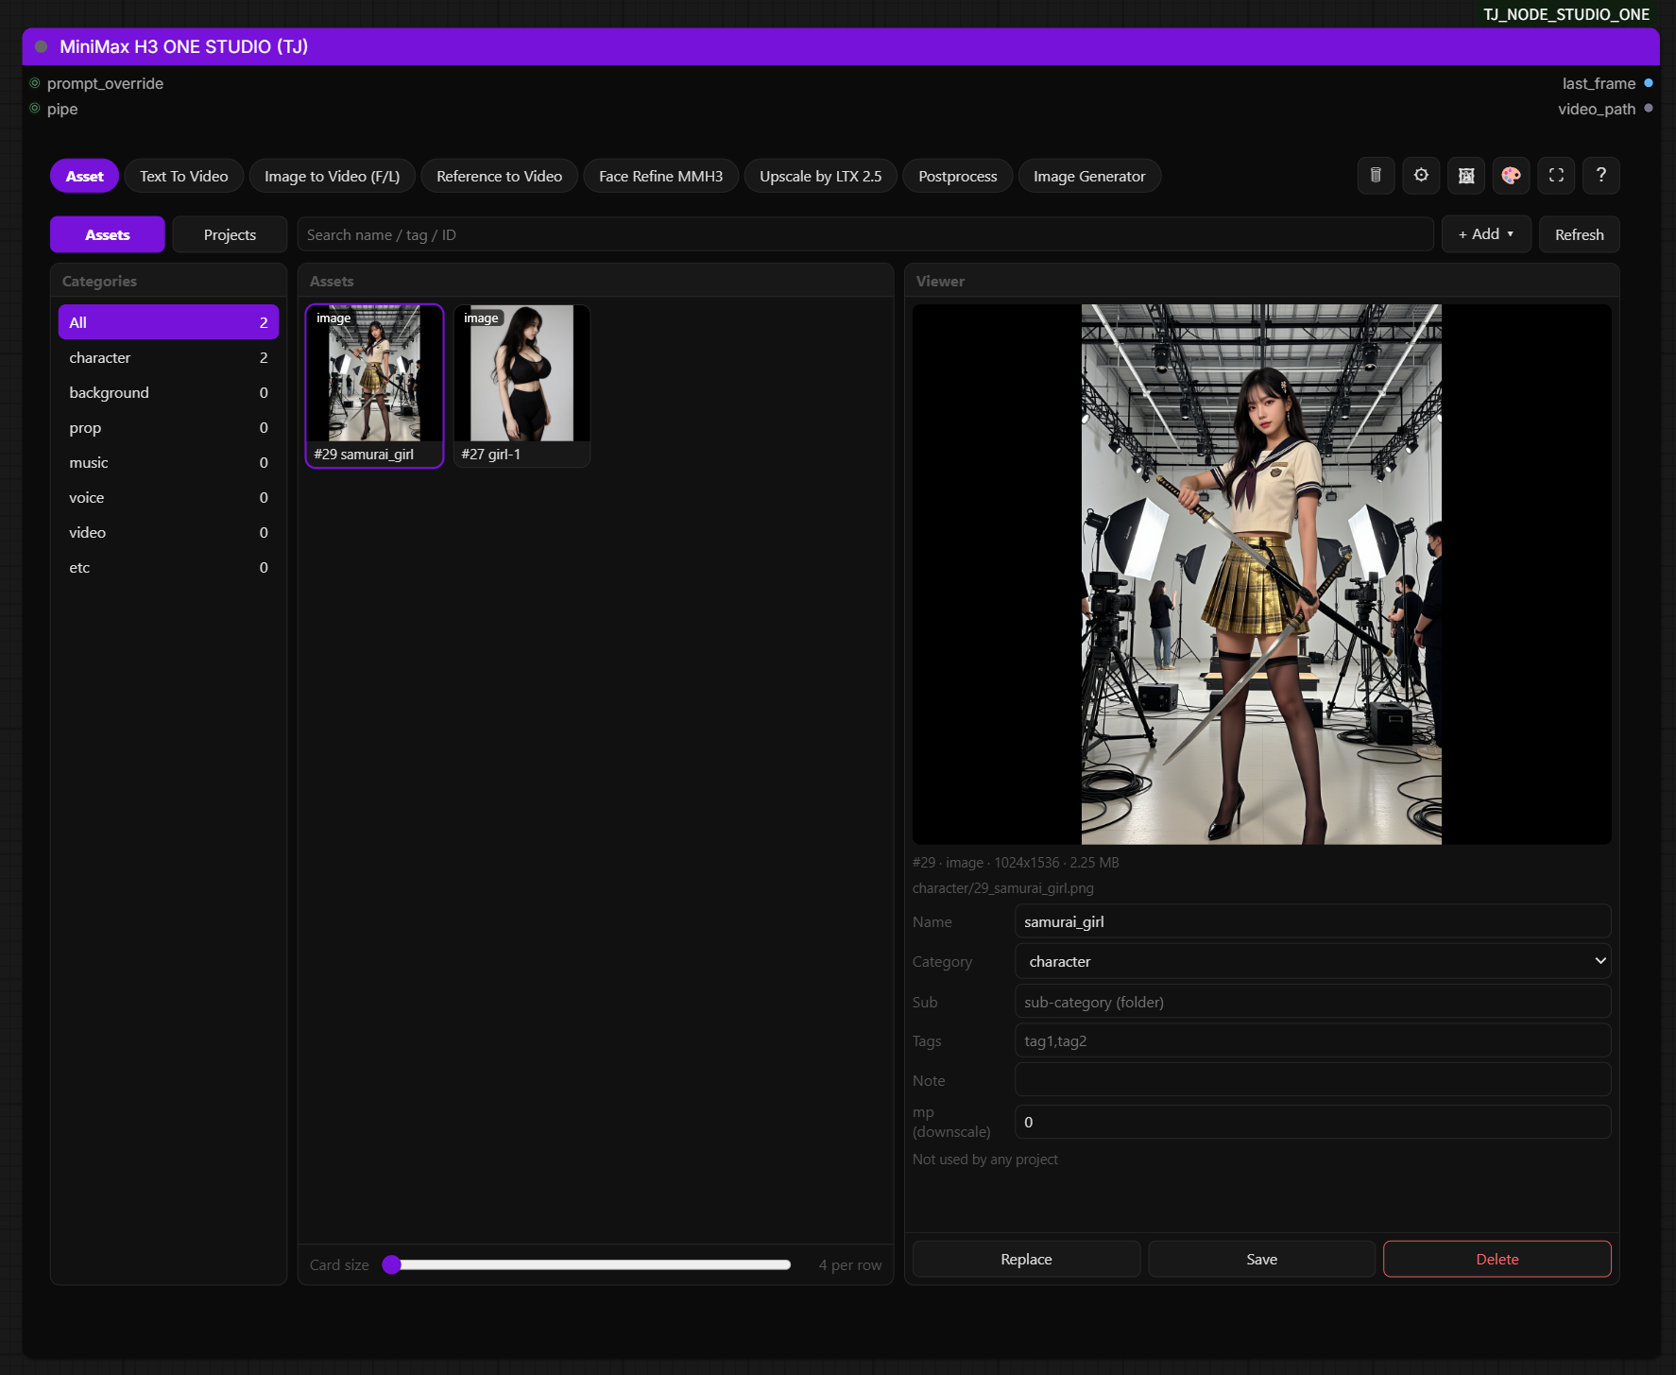Click the Note input field
Screen dimensions: 1676x1375
click(1312, 1080)
